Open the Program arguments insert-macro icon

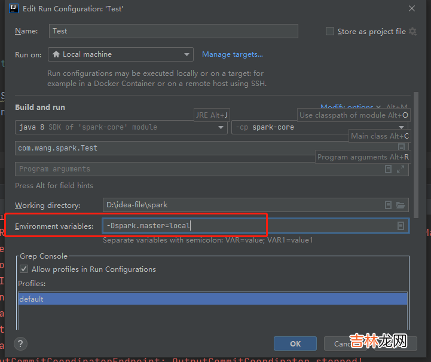point(389,169)
